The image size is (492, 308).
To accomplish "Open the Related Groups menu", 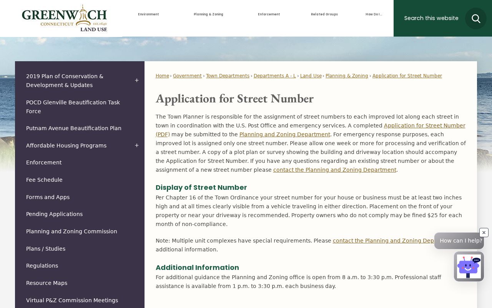I will pos(324,14).
